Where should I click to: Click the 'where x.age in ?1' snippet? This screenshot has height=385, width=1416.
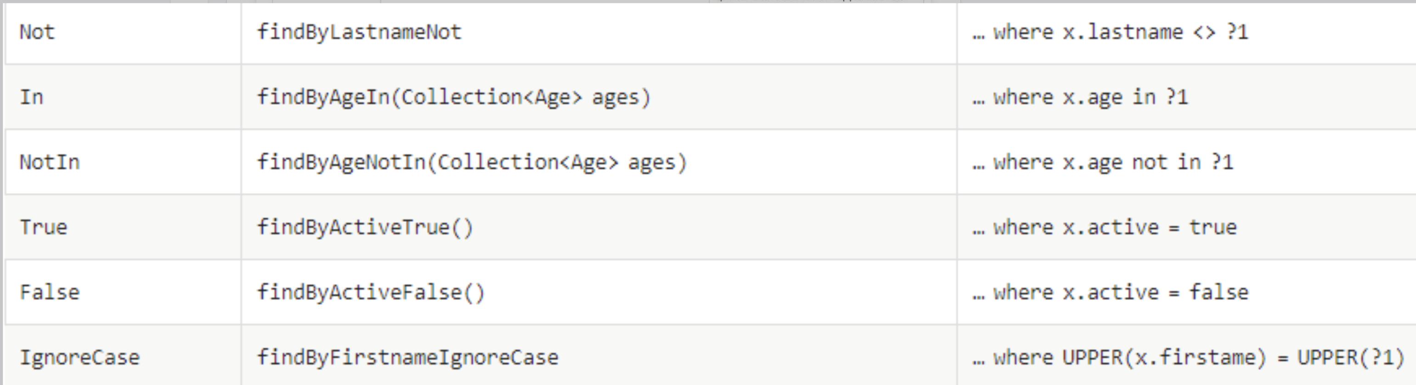1091,97
